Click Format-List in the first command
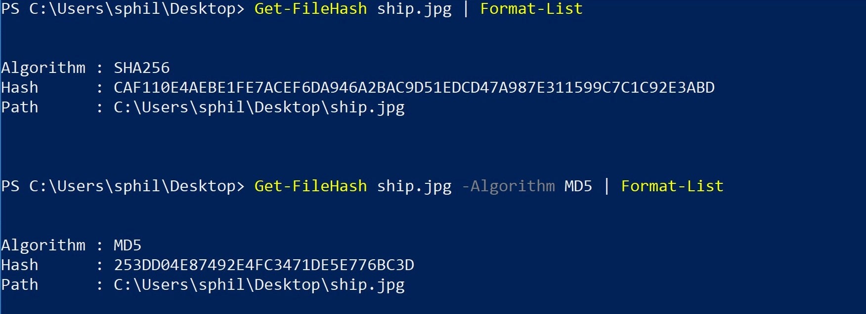Screen dimensions: 866x314 pyautogui.click(x=531, y=9)
